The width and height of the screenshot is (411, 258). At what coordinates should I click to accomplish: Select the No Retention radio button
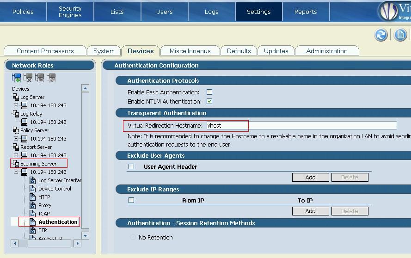tap(133, 237)
